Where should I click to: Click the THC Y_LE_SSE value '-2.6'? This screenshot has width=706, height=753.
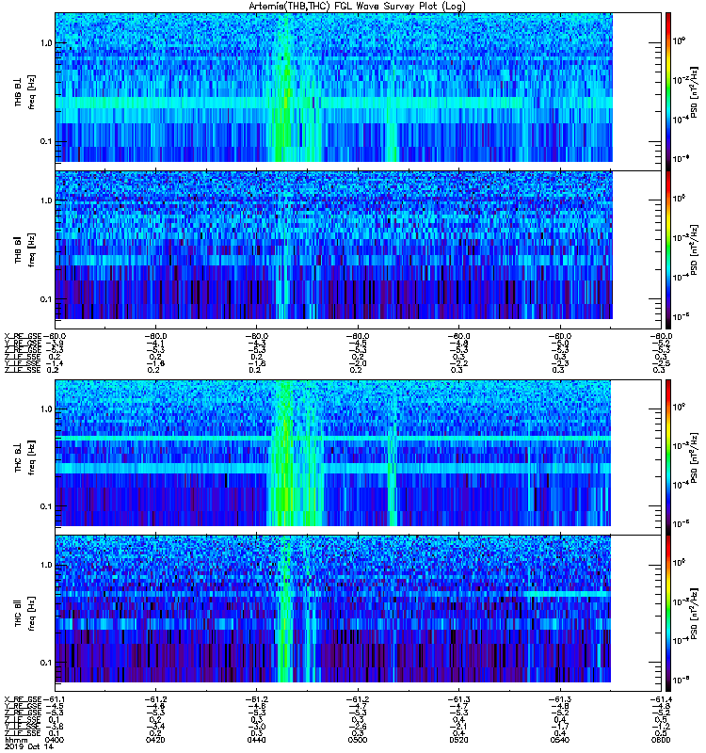(x=358, y=727)
